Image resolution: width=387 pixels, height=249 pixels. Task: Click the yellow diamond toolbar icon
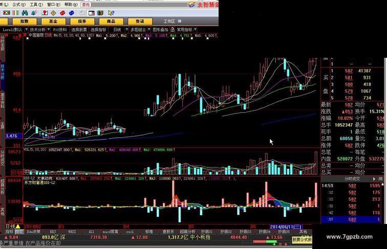coord(53,13)
